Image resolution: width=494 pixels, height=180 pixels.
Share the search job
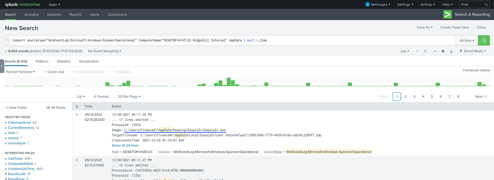pyautogui.click(x=435, y=51)
